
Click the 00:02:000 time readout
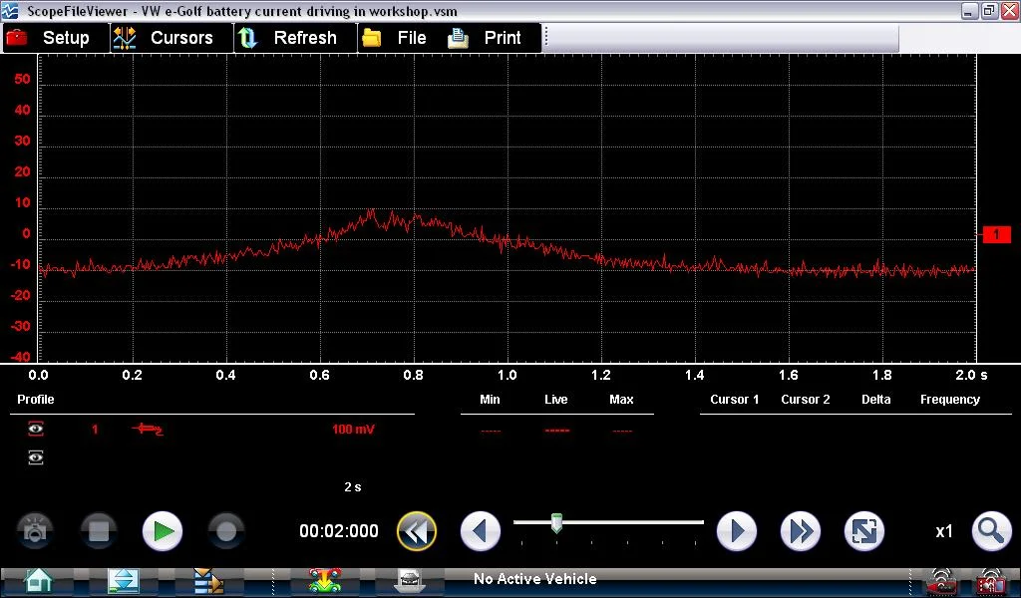pyautogui.click(x=339, y=531)
